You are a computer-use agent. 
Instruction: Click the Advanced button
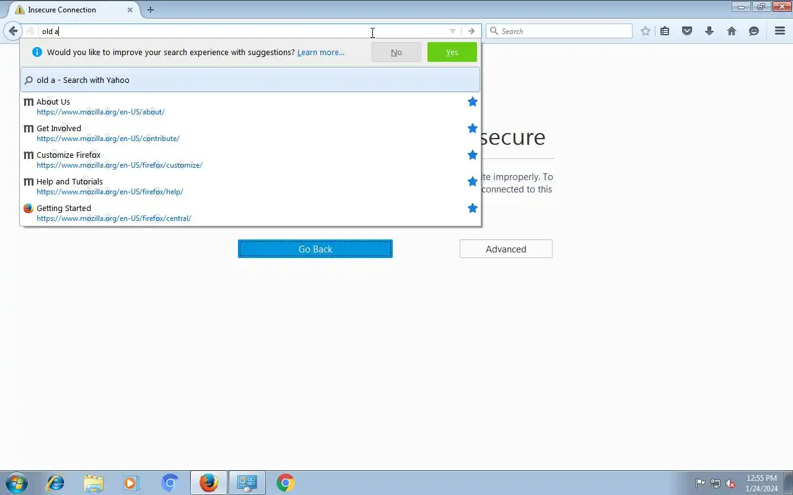506,249
